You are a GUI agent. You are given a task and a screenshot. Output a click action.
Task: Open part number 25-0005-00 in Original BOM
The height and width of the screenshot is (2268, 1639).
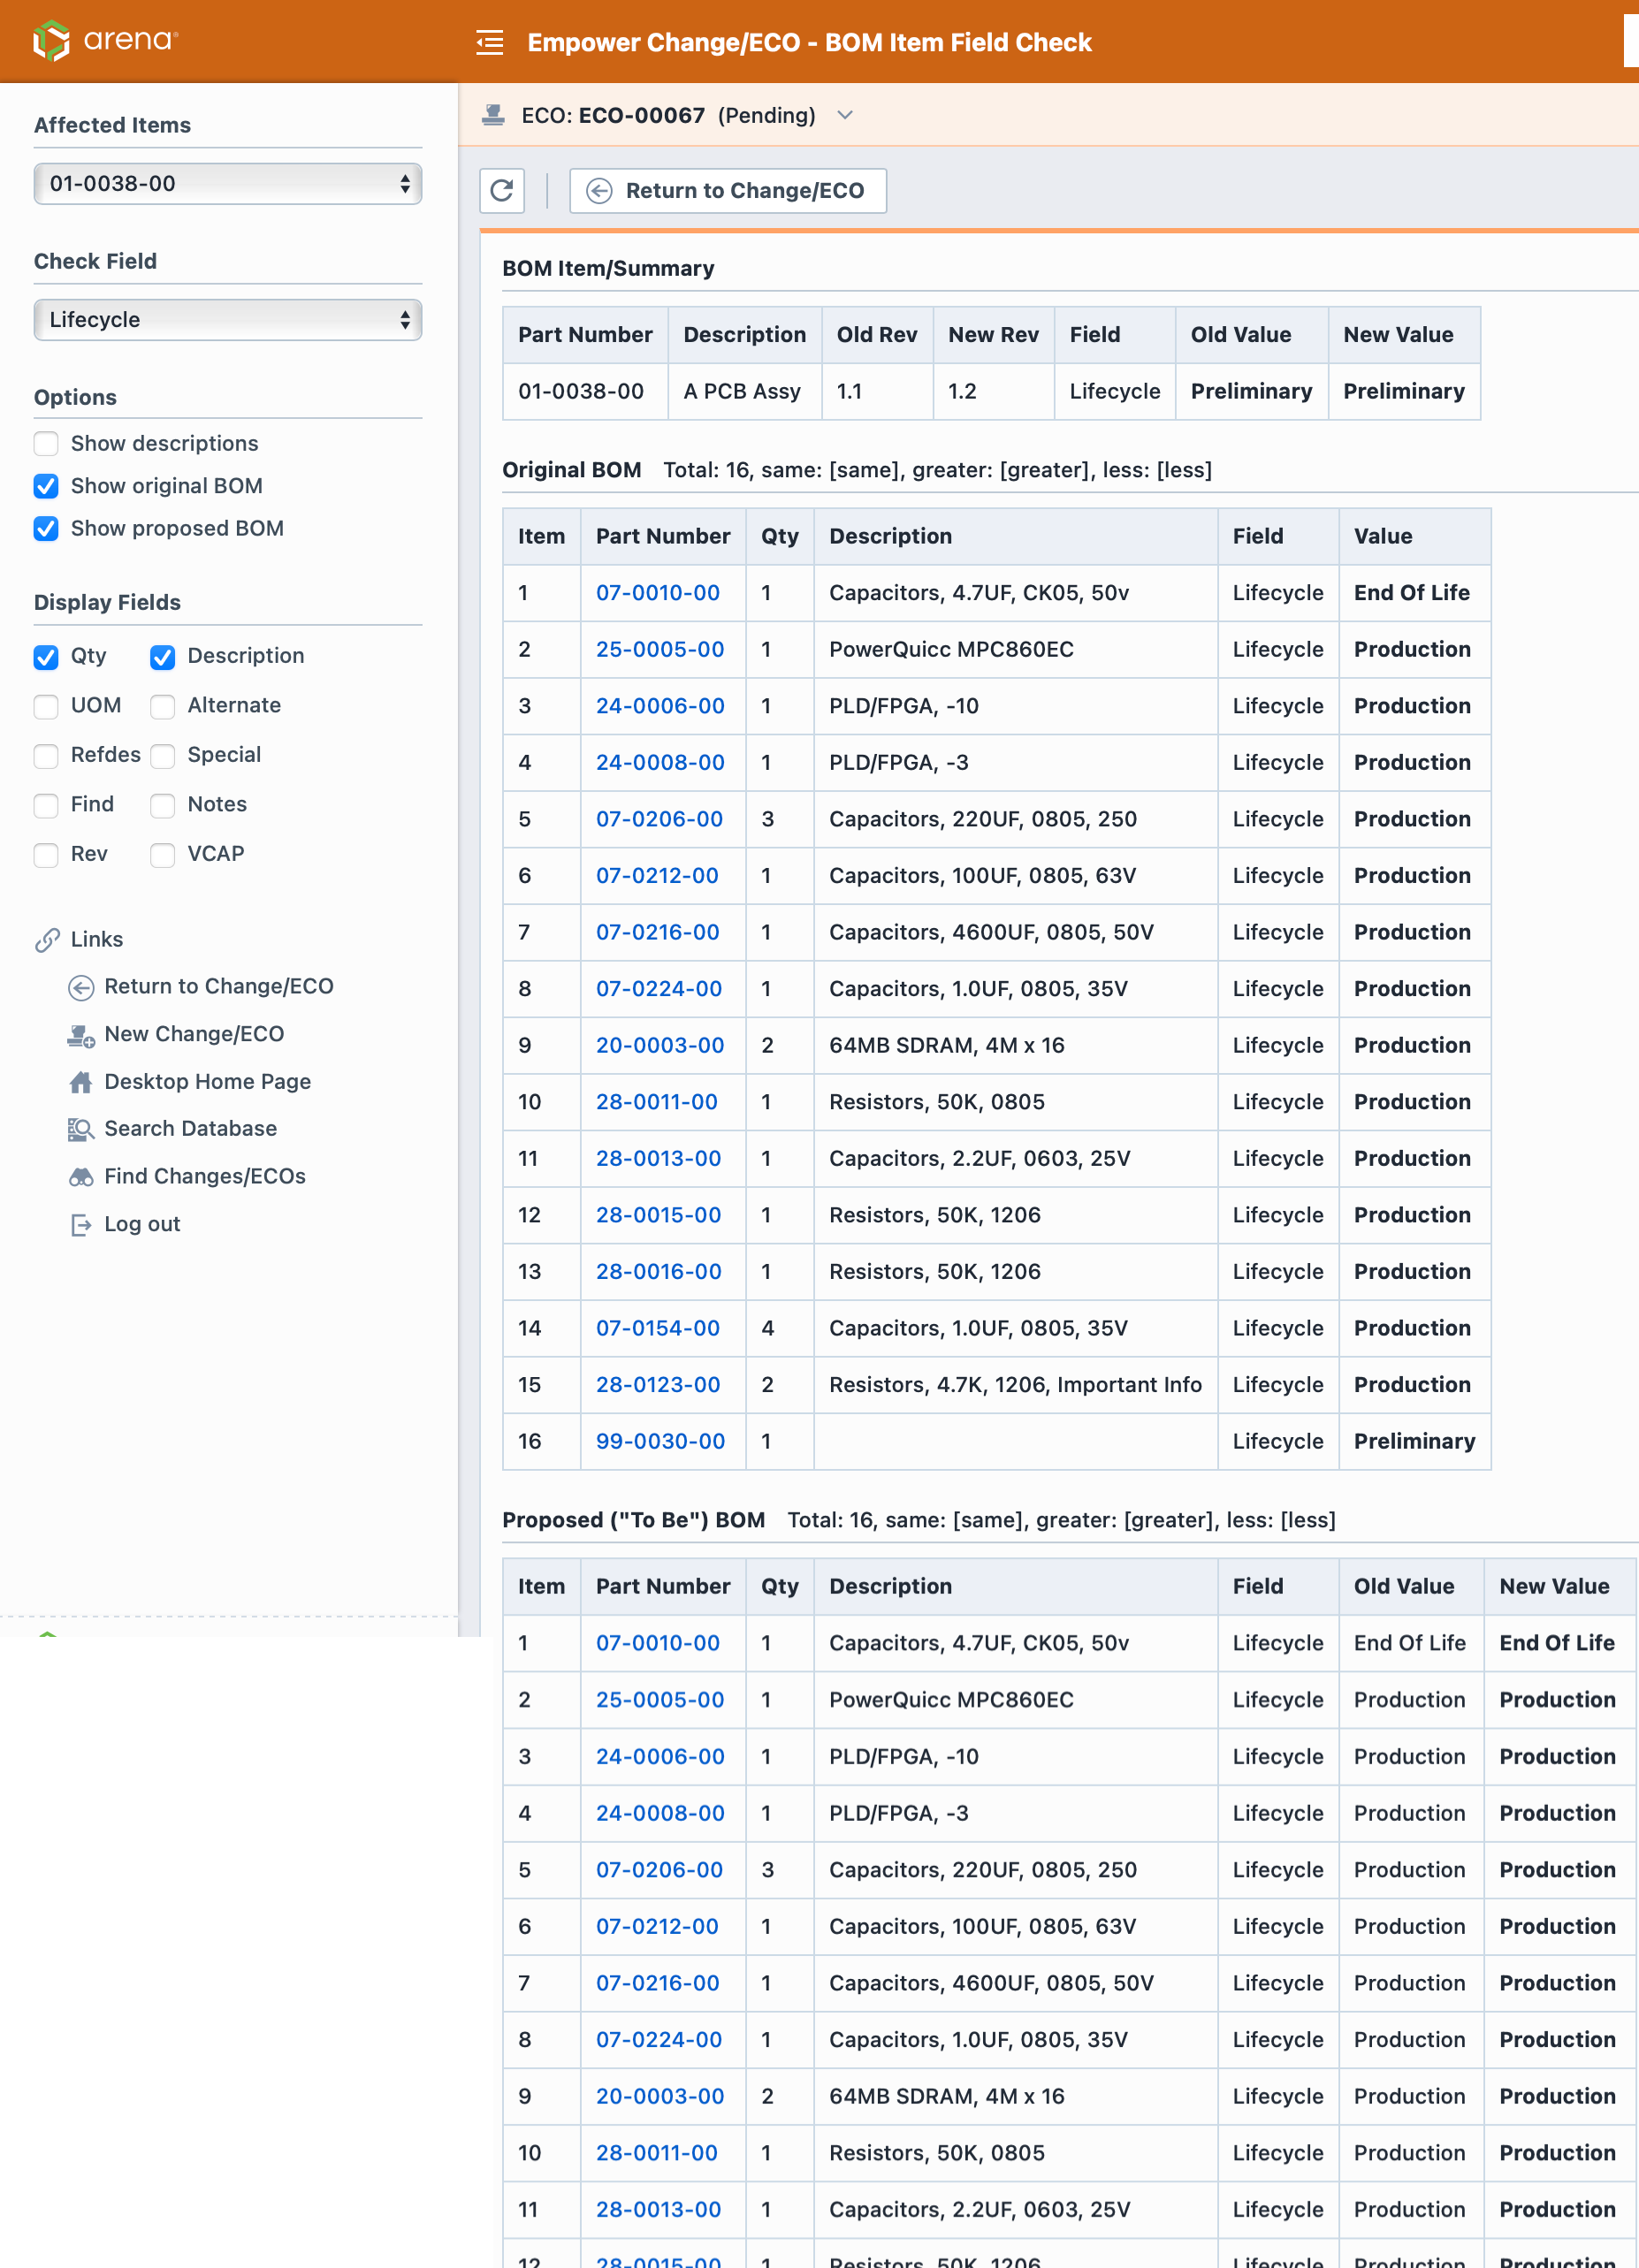[x=659, y=649]
